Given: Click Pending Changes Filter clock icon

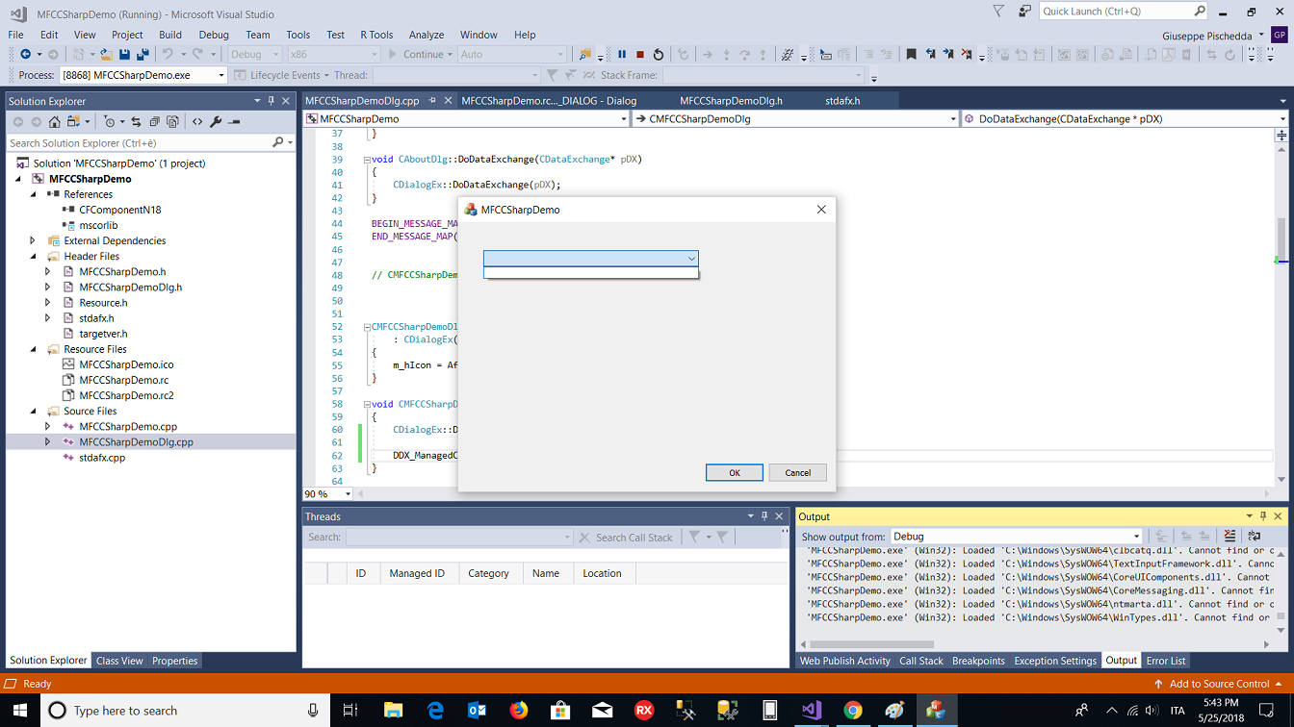Looking at the screenshot, I should tap(109, 122).
